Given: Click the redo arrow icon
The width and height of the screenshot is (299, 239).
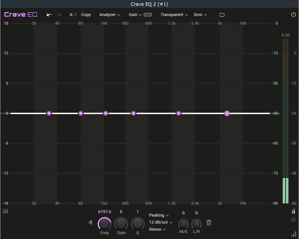Looking at the screenshot, I should 58,15.
